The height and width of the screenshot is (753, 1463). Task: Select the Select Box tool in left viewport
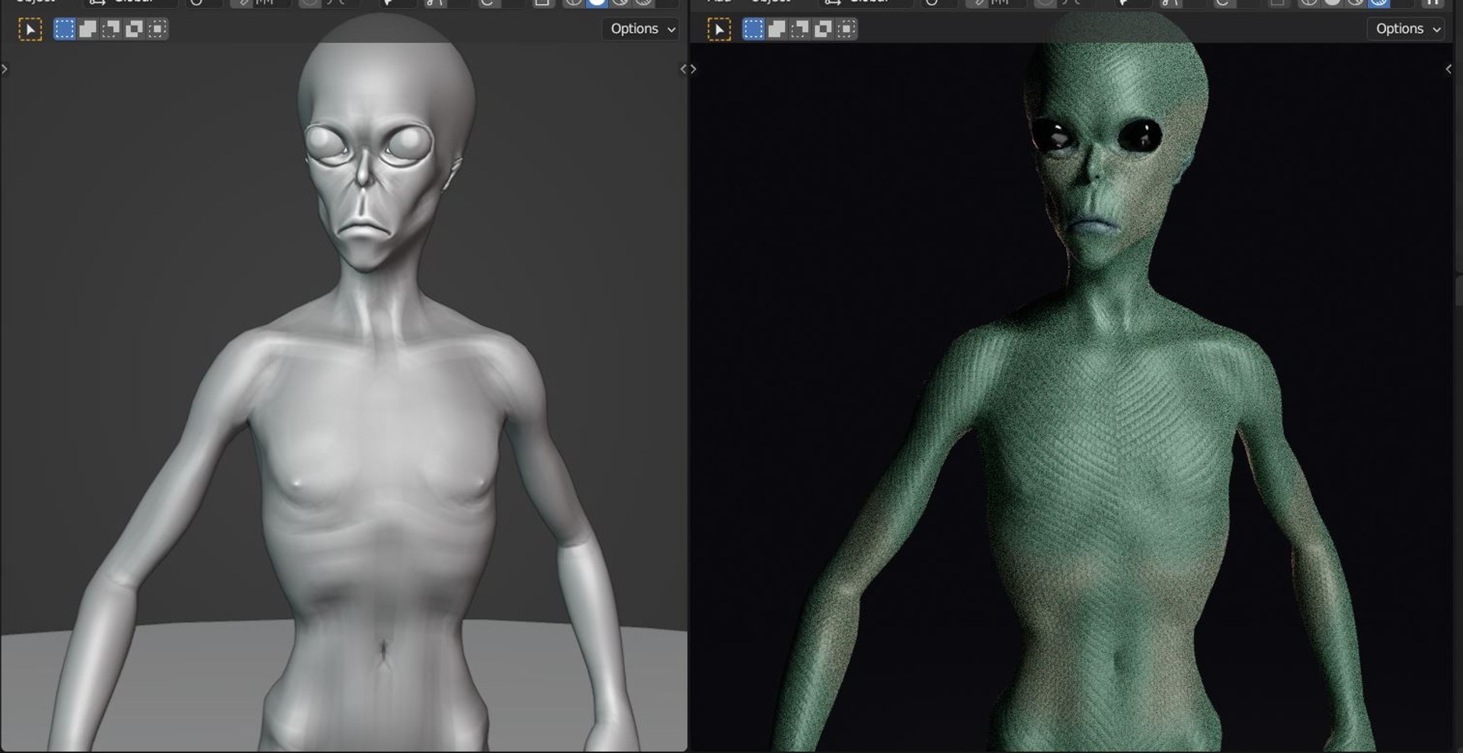click(x=30, y=30)
